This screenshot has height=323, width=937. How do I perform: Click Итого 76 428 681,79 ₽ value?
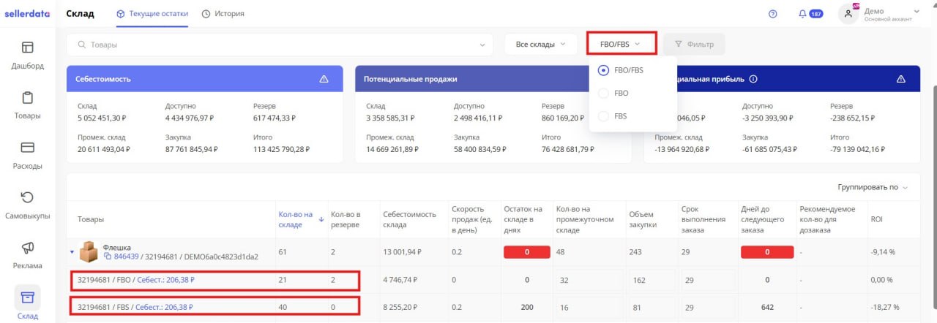click(567, 148)
